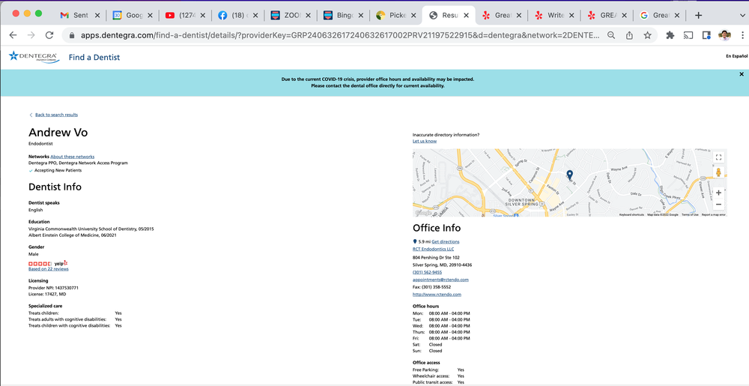Click map Terms of Use link
The width and height of the screenshot is (749, 386).
pos(690,215)
